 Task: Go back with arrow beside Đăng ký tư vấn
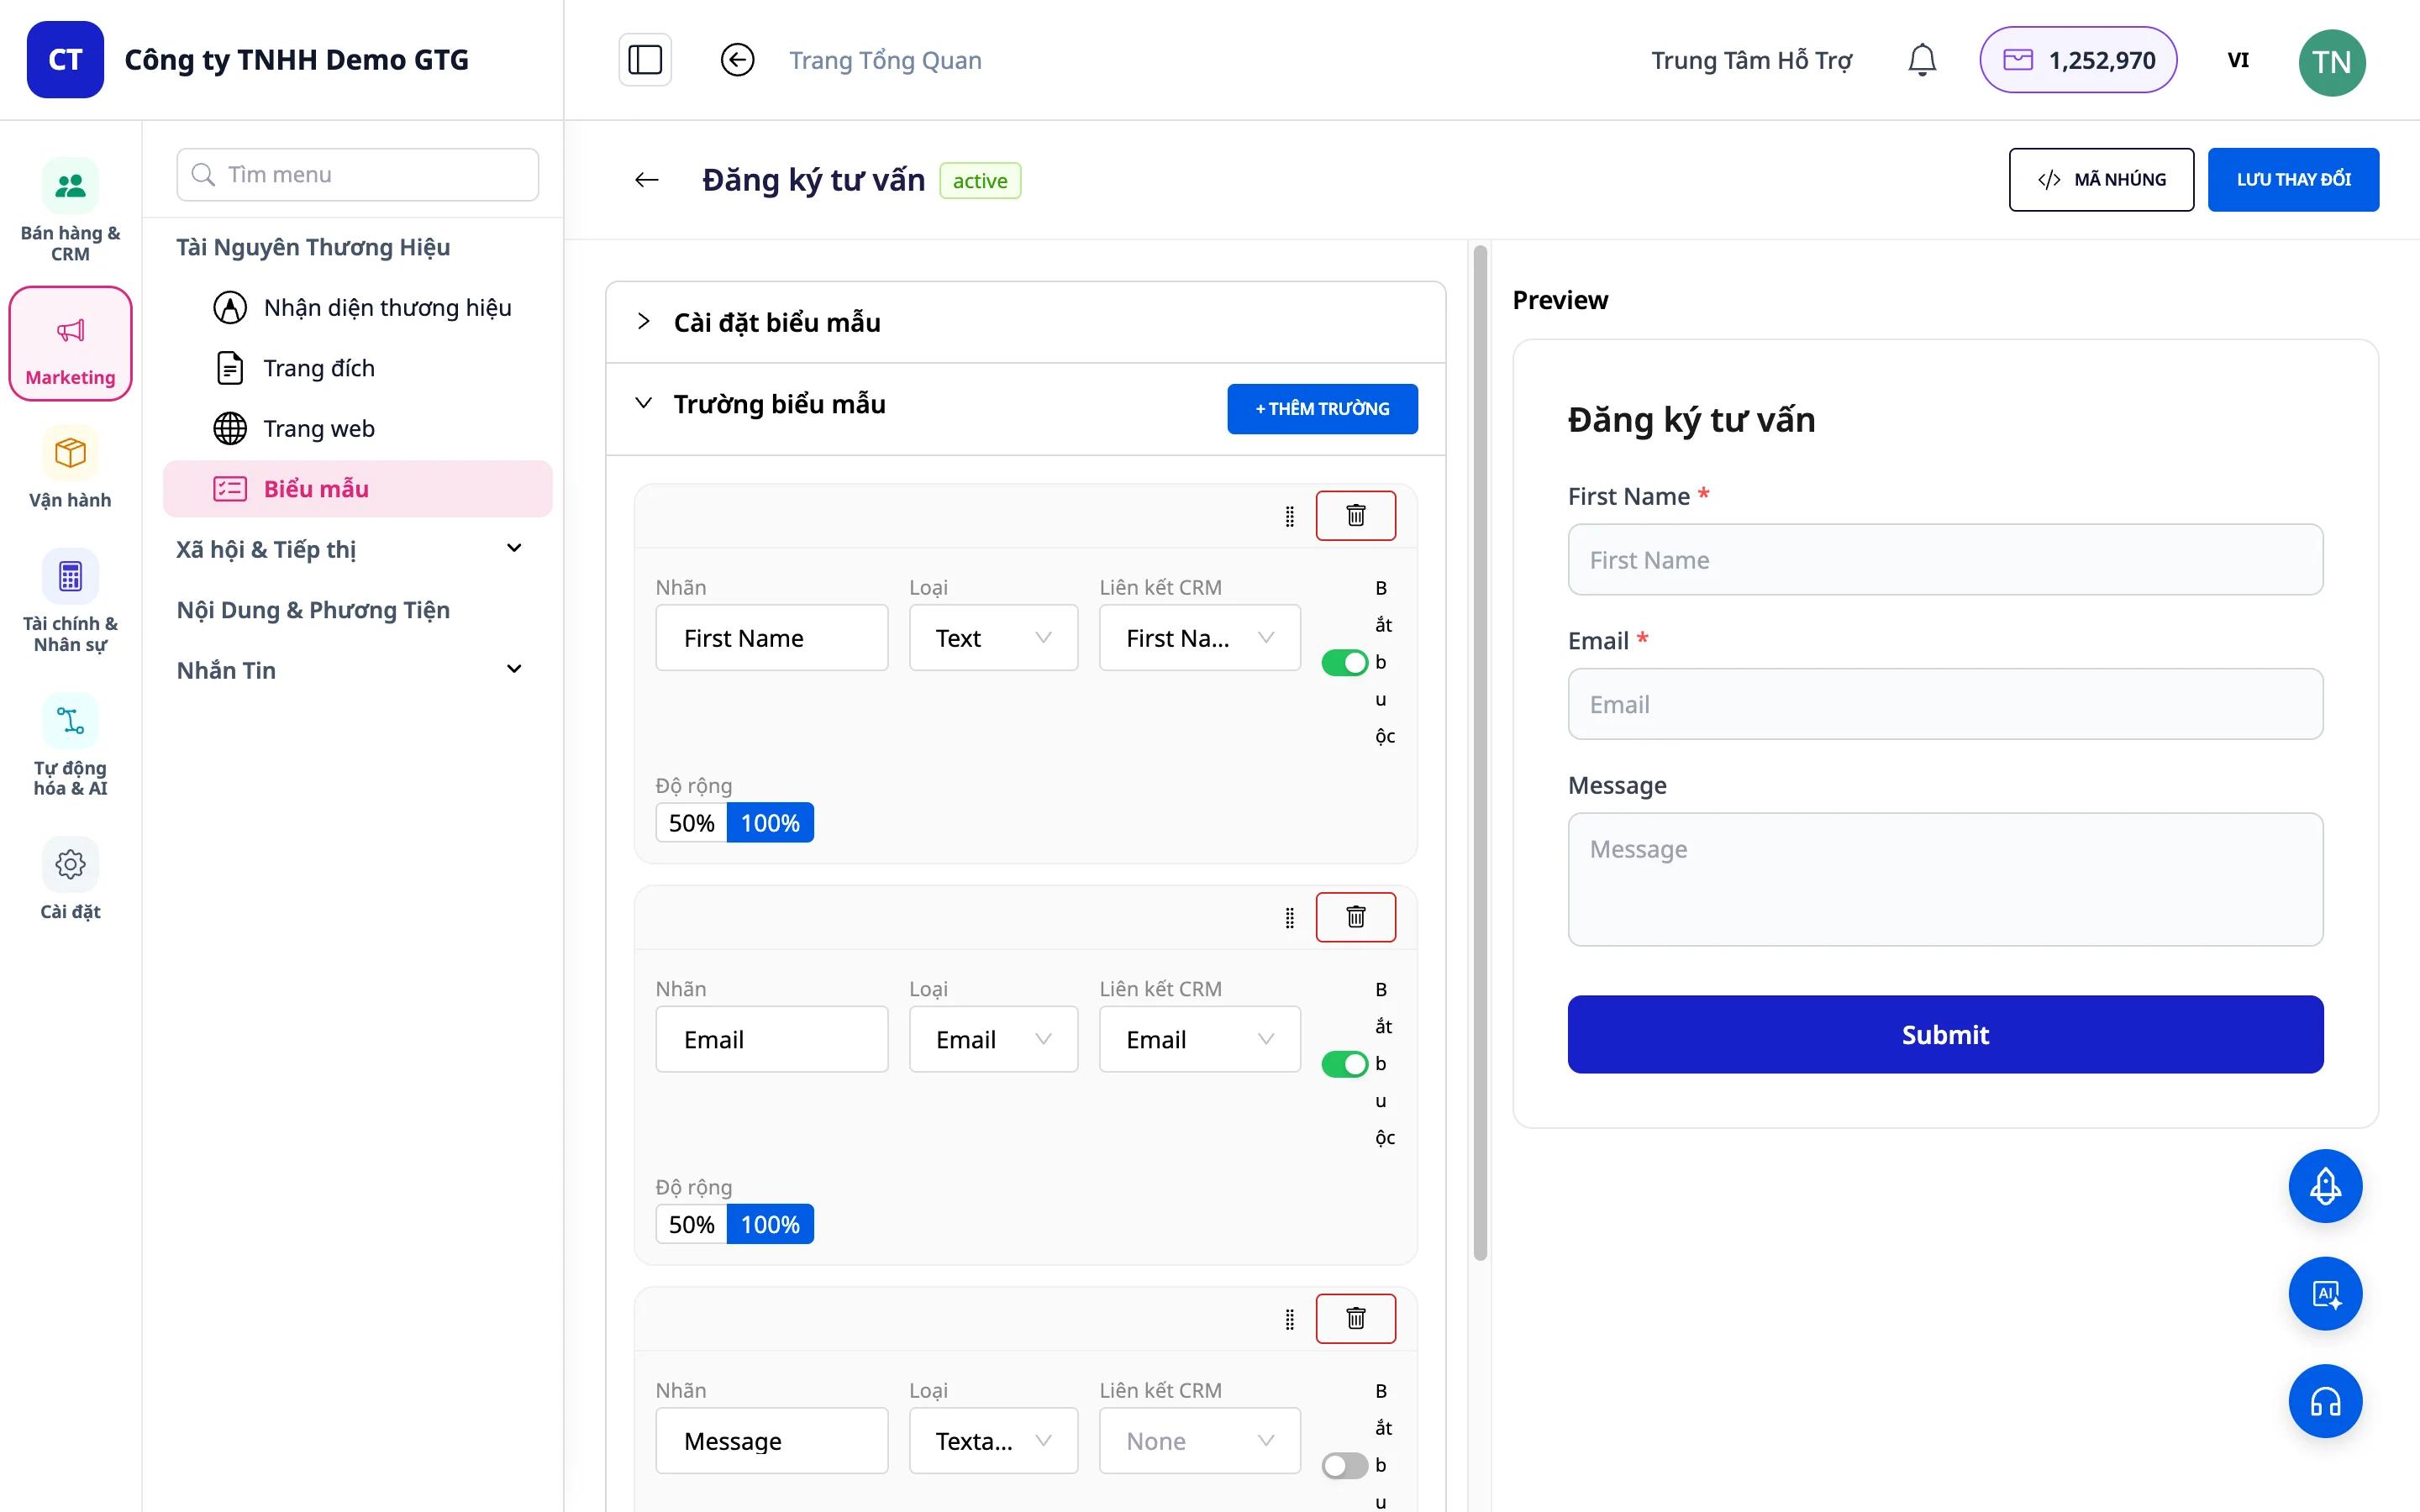(x=647, y=180)
